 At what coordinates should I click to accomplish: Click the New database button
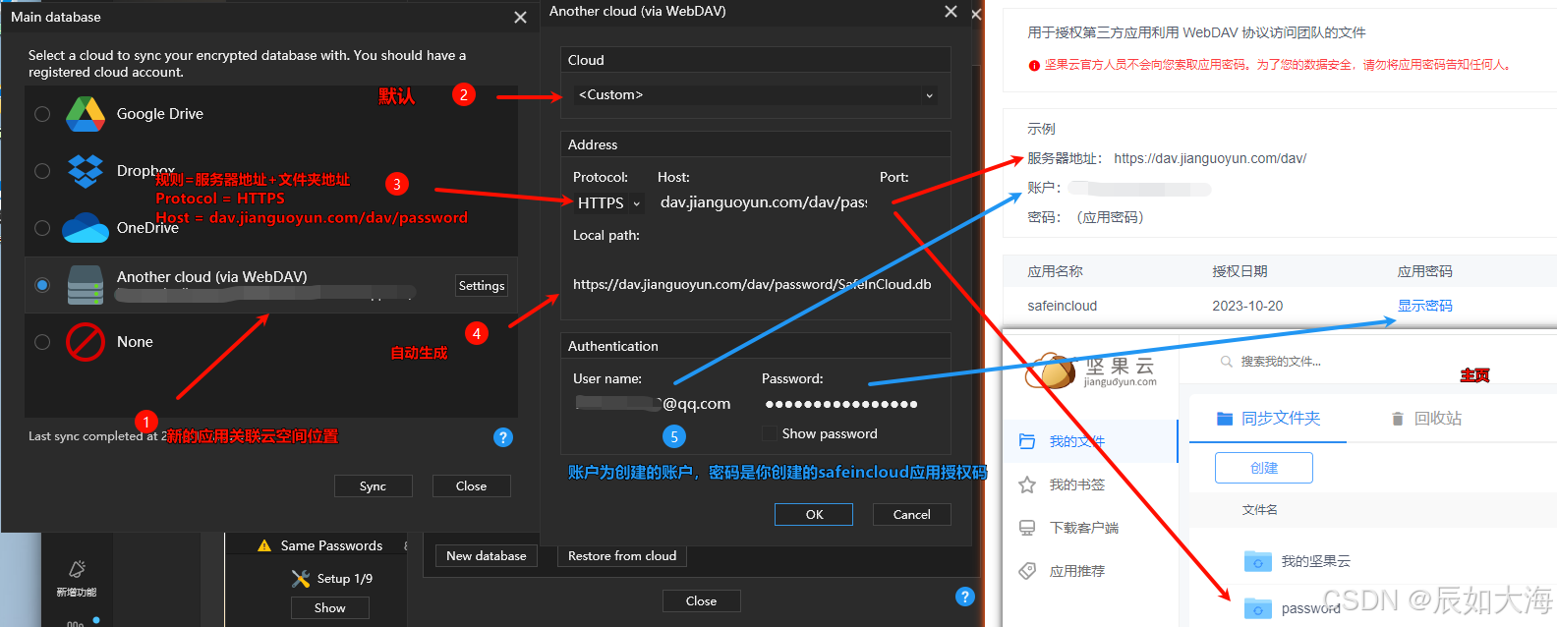487,556
